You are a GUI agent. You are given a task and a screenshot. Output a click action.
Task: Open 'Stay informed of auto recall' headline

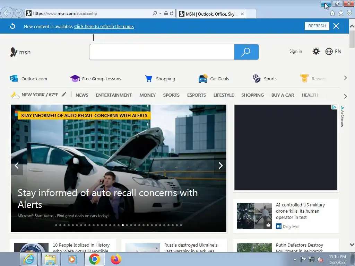(108, 198)
